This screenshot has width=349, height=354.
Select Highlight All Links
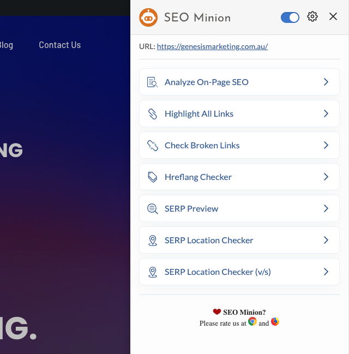(239, 113)
